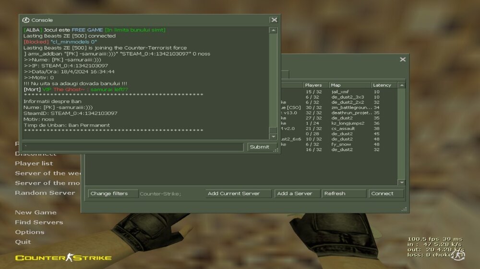Sort server list by Map column
The height and width of the screenshot is (269, 480).
[349, 85]
